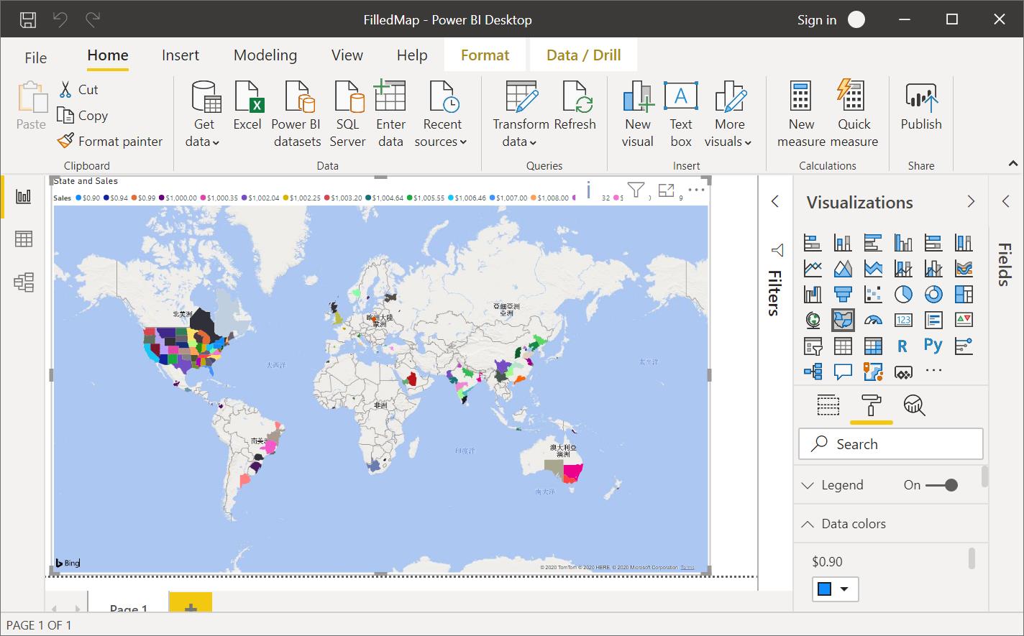This screenshot has width=1024, height=636.
Task: Open the Help tab
Action: click(x=412, y=55)
